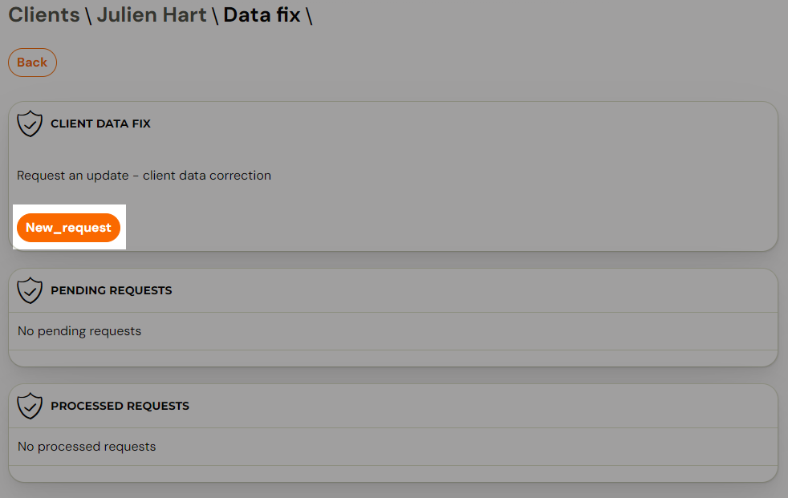Select the PENDING REQUESTS heading

click(111, 290)
